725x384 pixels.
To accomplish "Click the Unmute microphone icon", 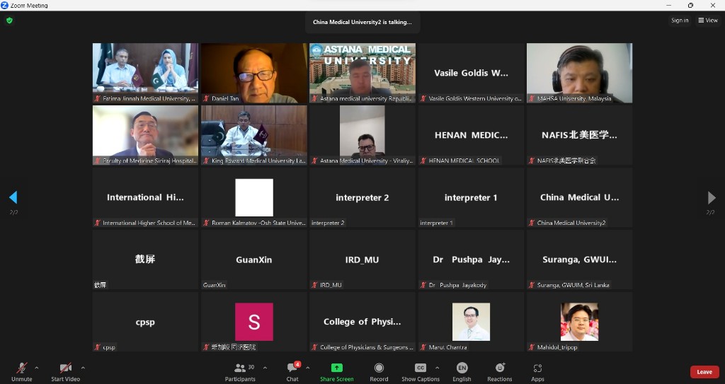I will point(22,368).
